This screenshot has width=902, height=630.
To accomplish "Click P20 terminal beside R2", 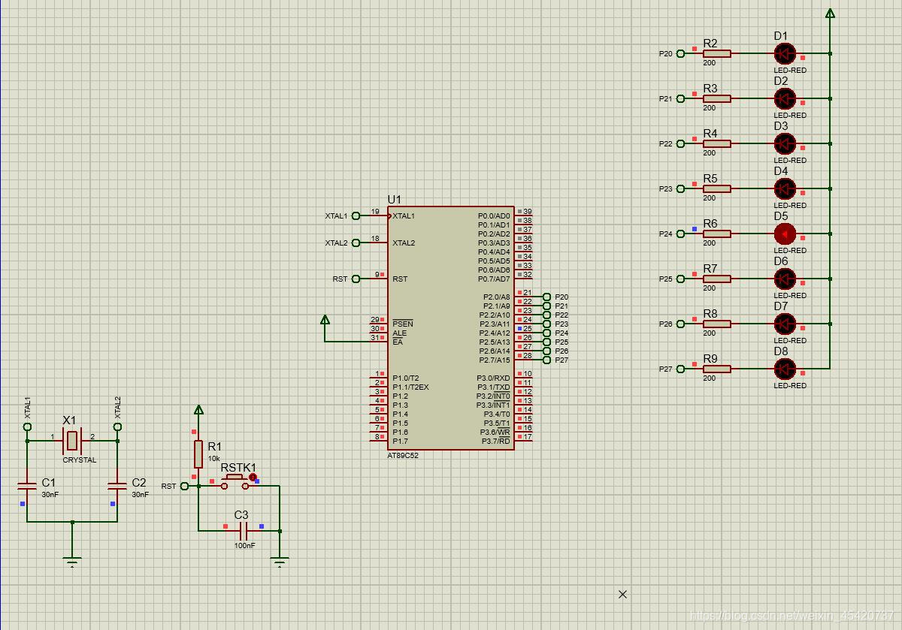I will click(x=680, y=53).
